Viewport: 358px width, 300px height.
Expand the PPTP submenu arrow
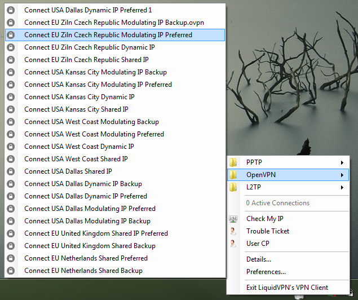click(x=342, y=162)
